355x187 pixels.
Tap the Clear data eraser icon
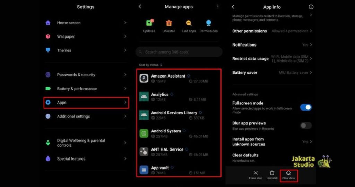coord(288,173)
